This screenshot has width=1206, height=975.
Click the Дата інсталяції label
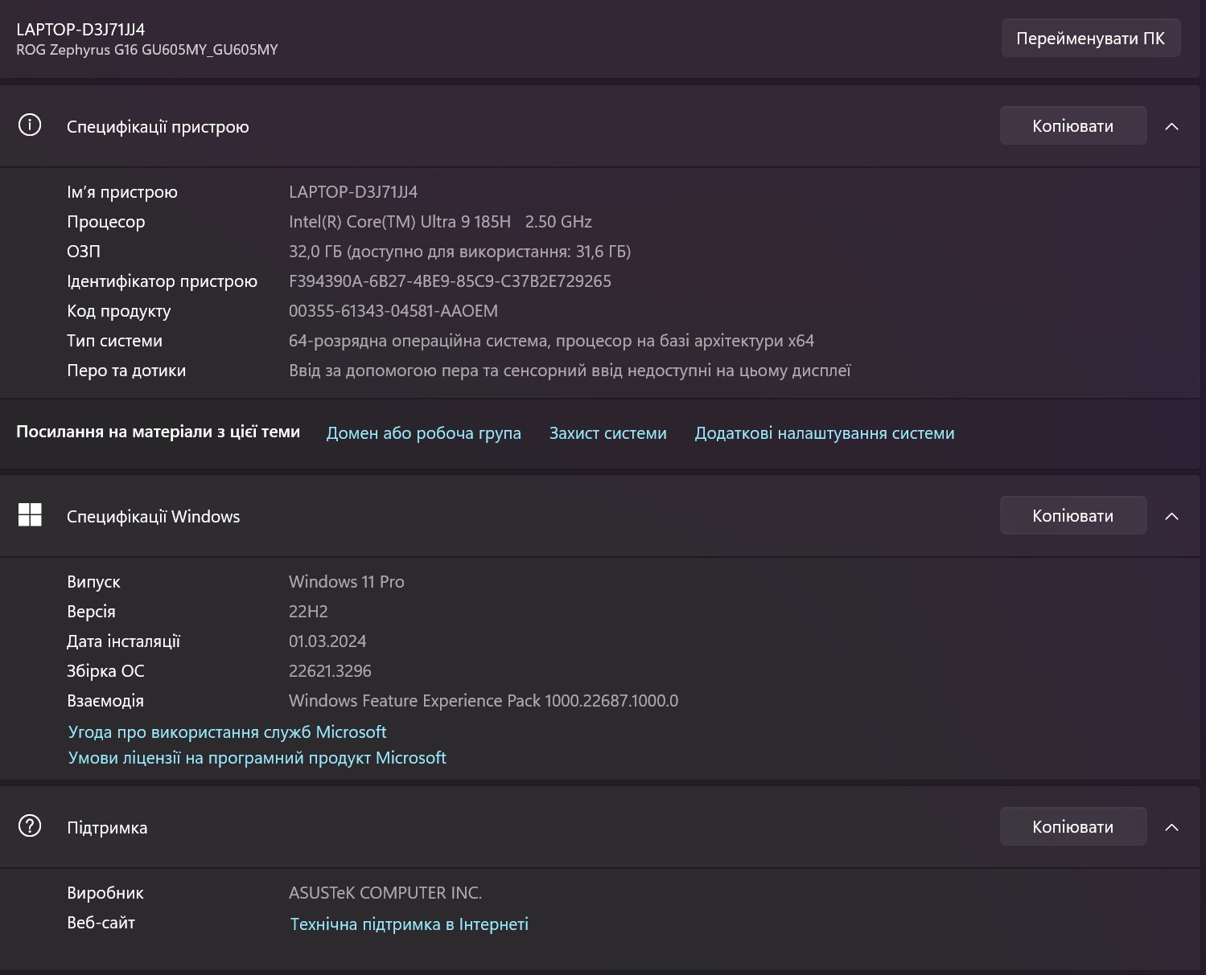coord(123,641)
